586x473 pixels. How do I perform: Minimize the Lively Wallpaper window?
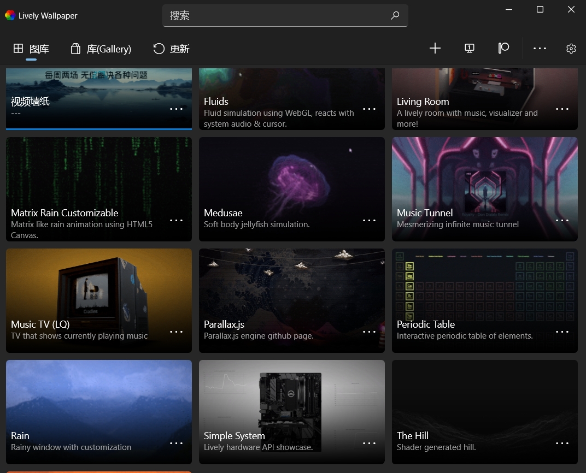click(x=508, y=9)
